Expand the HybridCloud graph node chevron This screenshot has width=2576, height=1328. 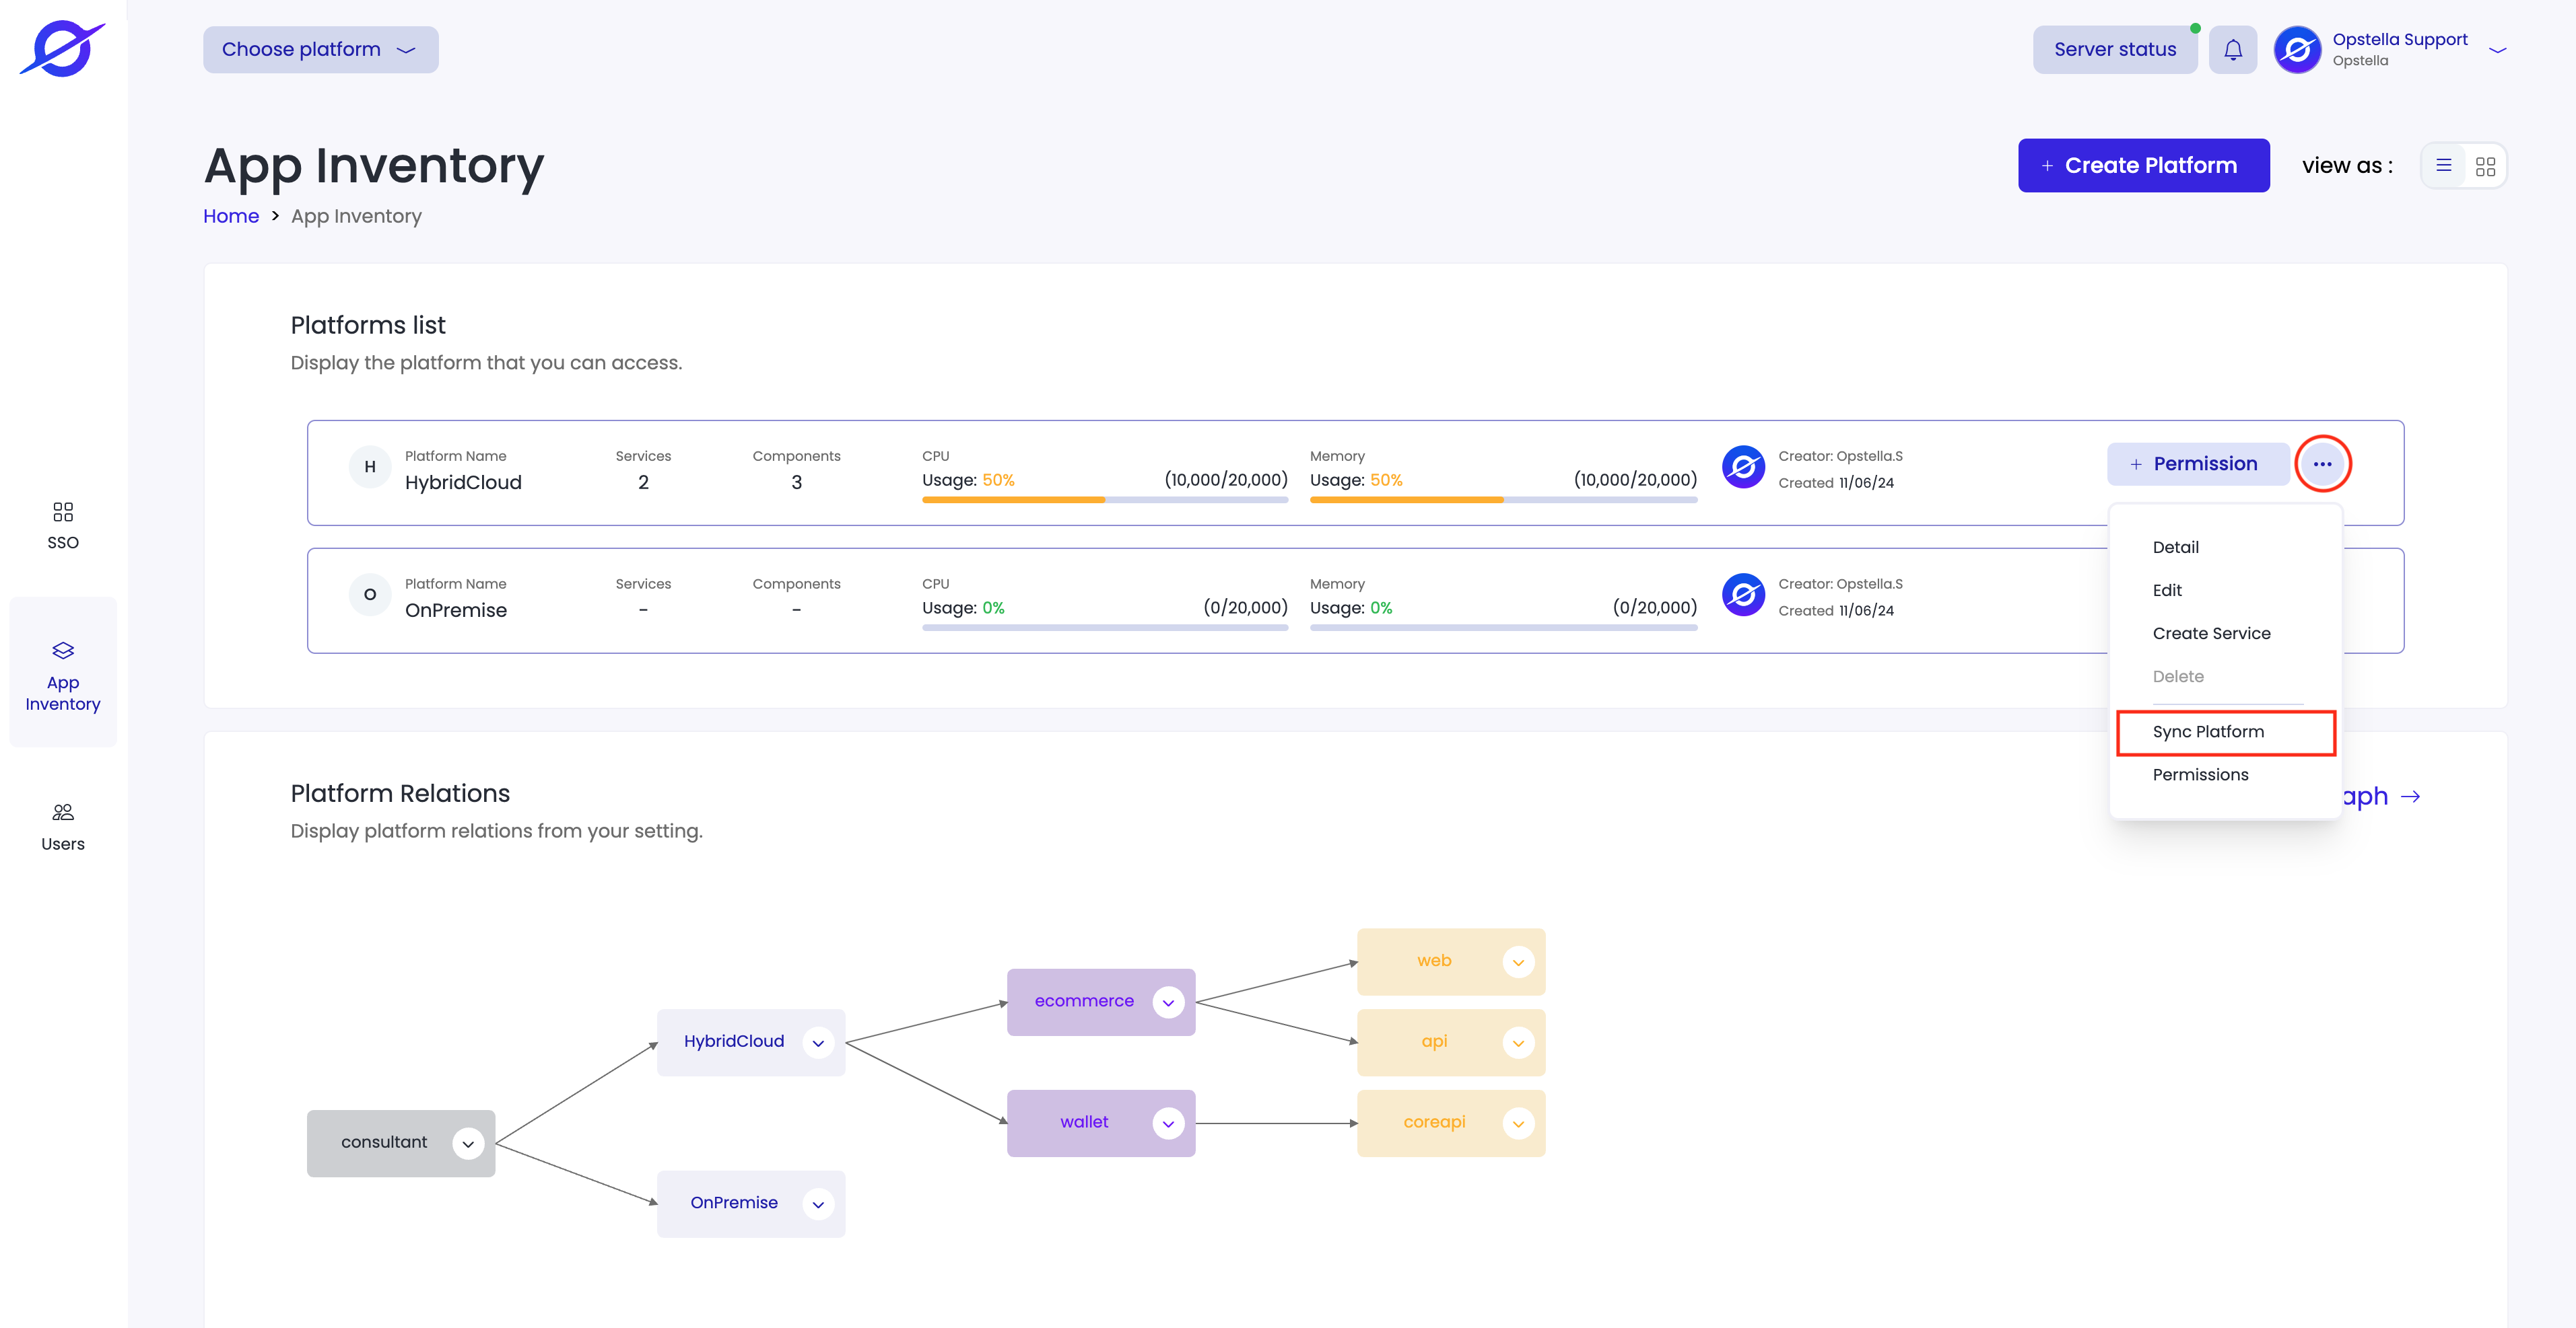(x=818, y=1042)
